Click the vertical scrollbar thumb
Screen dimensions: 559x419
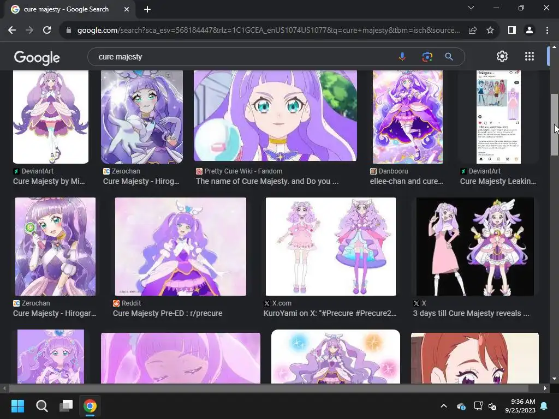pyautogui.click(x=554, y=125)
